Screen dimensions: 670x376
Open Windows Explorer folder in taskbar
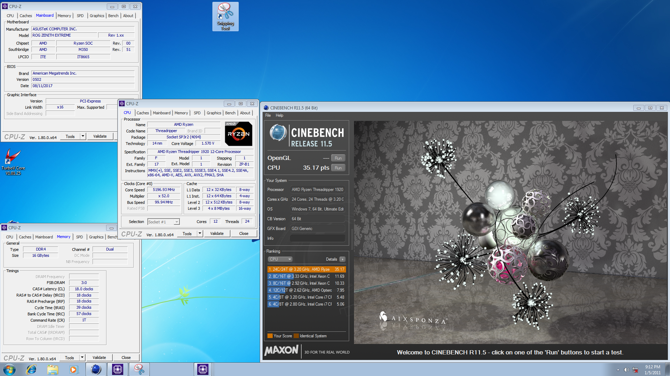tap(52, 369)
